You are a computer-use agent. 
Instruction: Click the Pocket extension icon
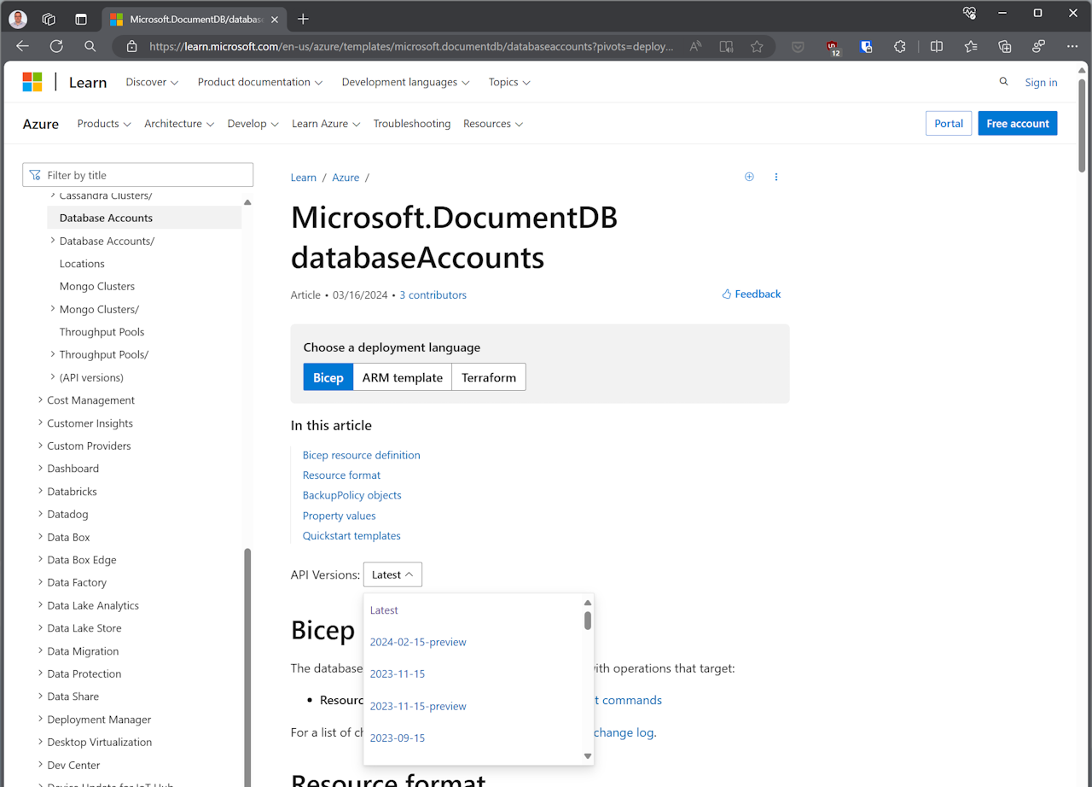pyautogui.click(x=798, y=47)
